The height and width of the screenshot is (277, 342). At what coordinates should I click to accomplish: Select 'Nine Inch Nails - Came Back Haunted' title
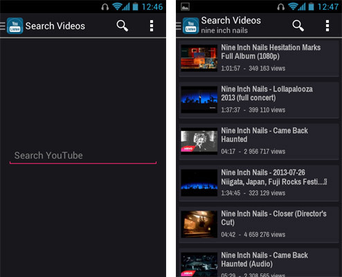coord(264,135)
